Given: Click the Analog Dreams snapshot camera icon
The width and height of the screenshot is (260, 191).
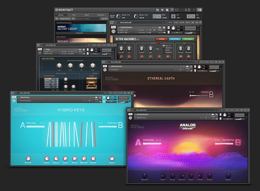Looking at the screenshot, I should pyautogui.click(x=212, y=115).
